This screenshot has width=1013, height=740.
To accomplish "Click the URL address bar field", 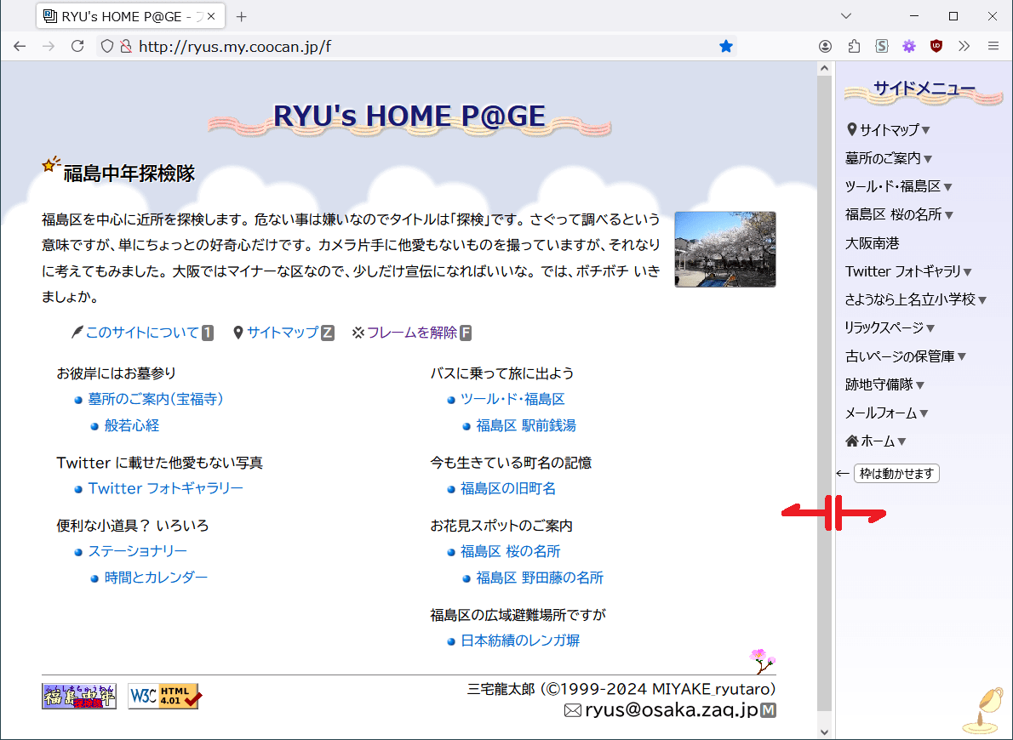I will 426,47.
